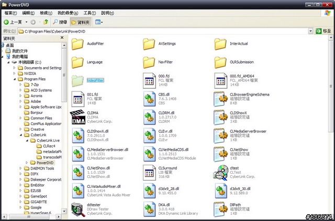
Task: Select the CLDShowX config file icon
Action: click(221, 117)
